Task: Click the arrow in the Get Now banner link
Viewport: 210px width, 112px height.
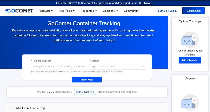Action: (152, 3)
